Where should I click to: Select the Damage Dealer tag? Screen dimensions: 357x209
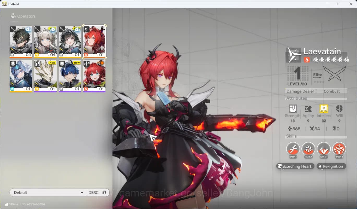pyautogui.click(x=300, y=91)
